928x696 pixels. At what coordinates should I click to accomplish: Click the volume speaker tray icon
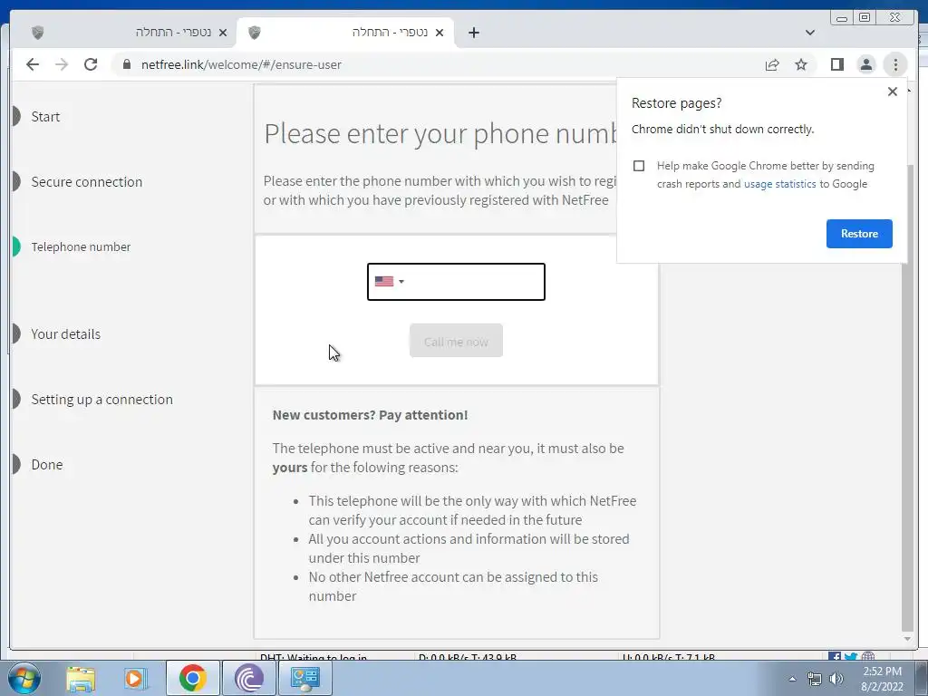[x=836, y=679]
